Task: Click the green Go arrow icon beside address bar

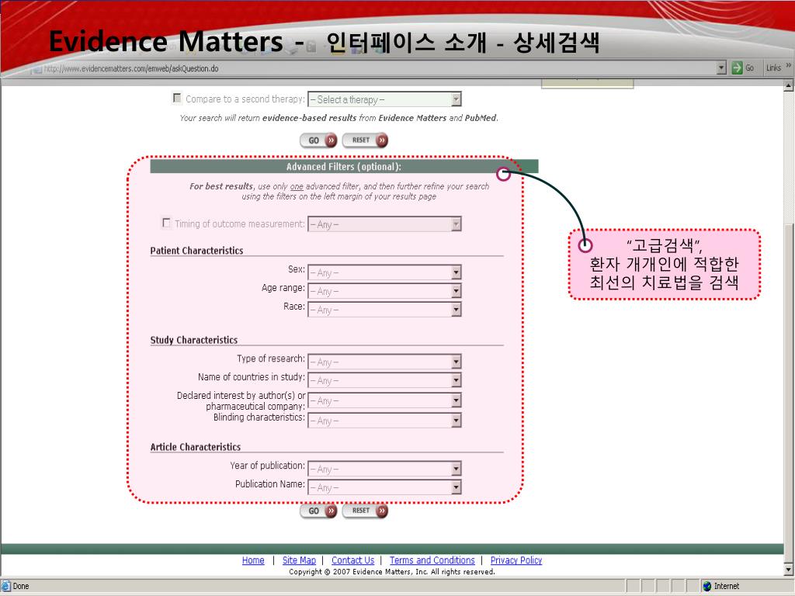Action: point(737,68)
